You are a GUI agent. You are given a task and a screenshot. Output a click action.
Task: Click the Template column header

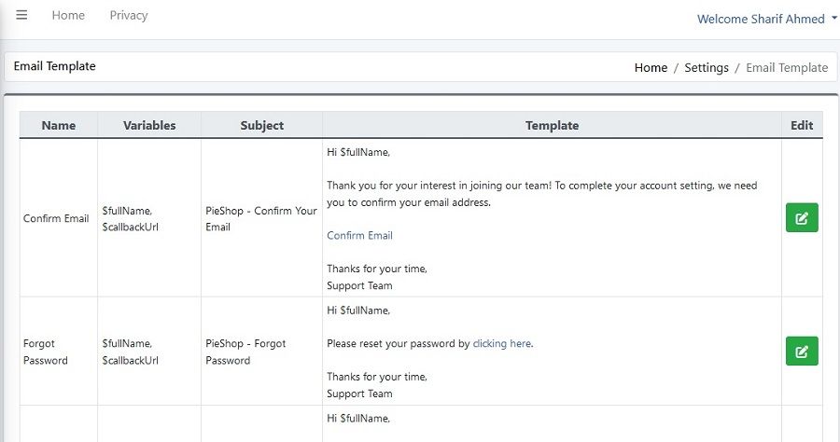point(552,125)
